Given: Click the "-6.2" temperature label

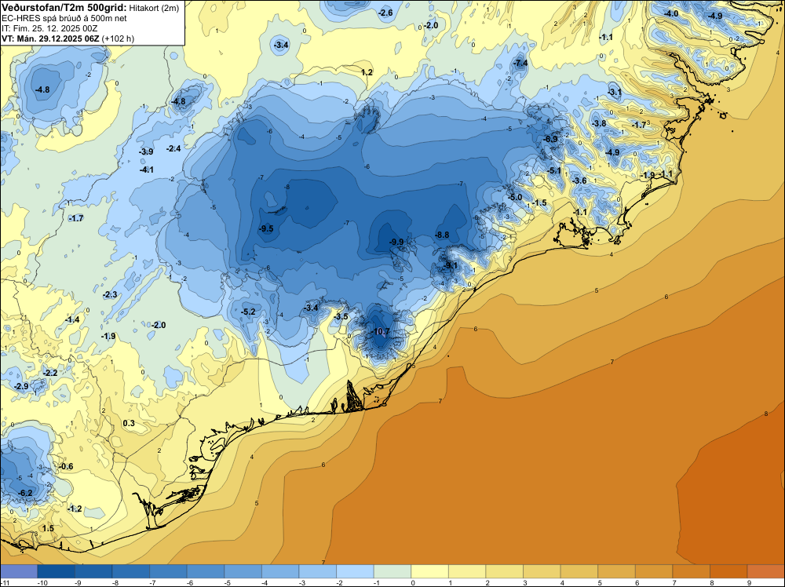Looking at the screenshot, I should tap(26, 494).
